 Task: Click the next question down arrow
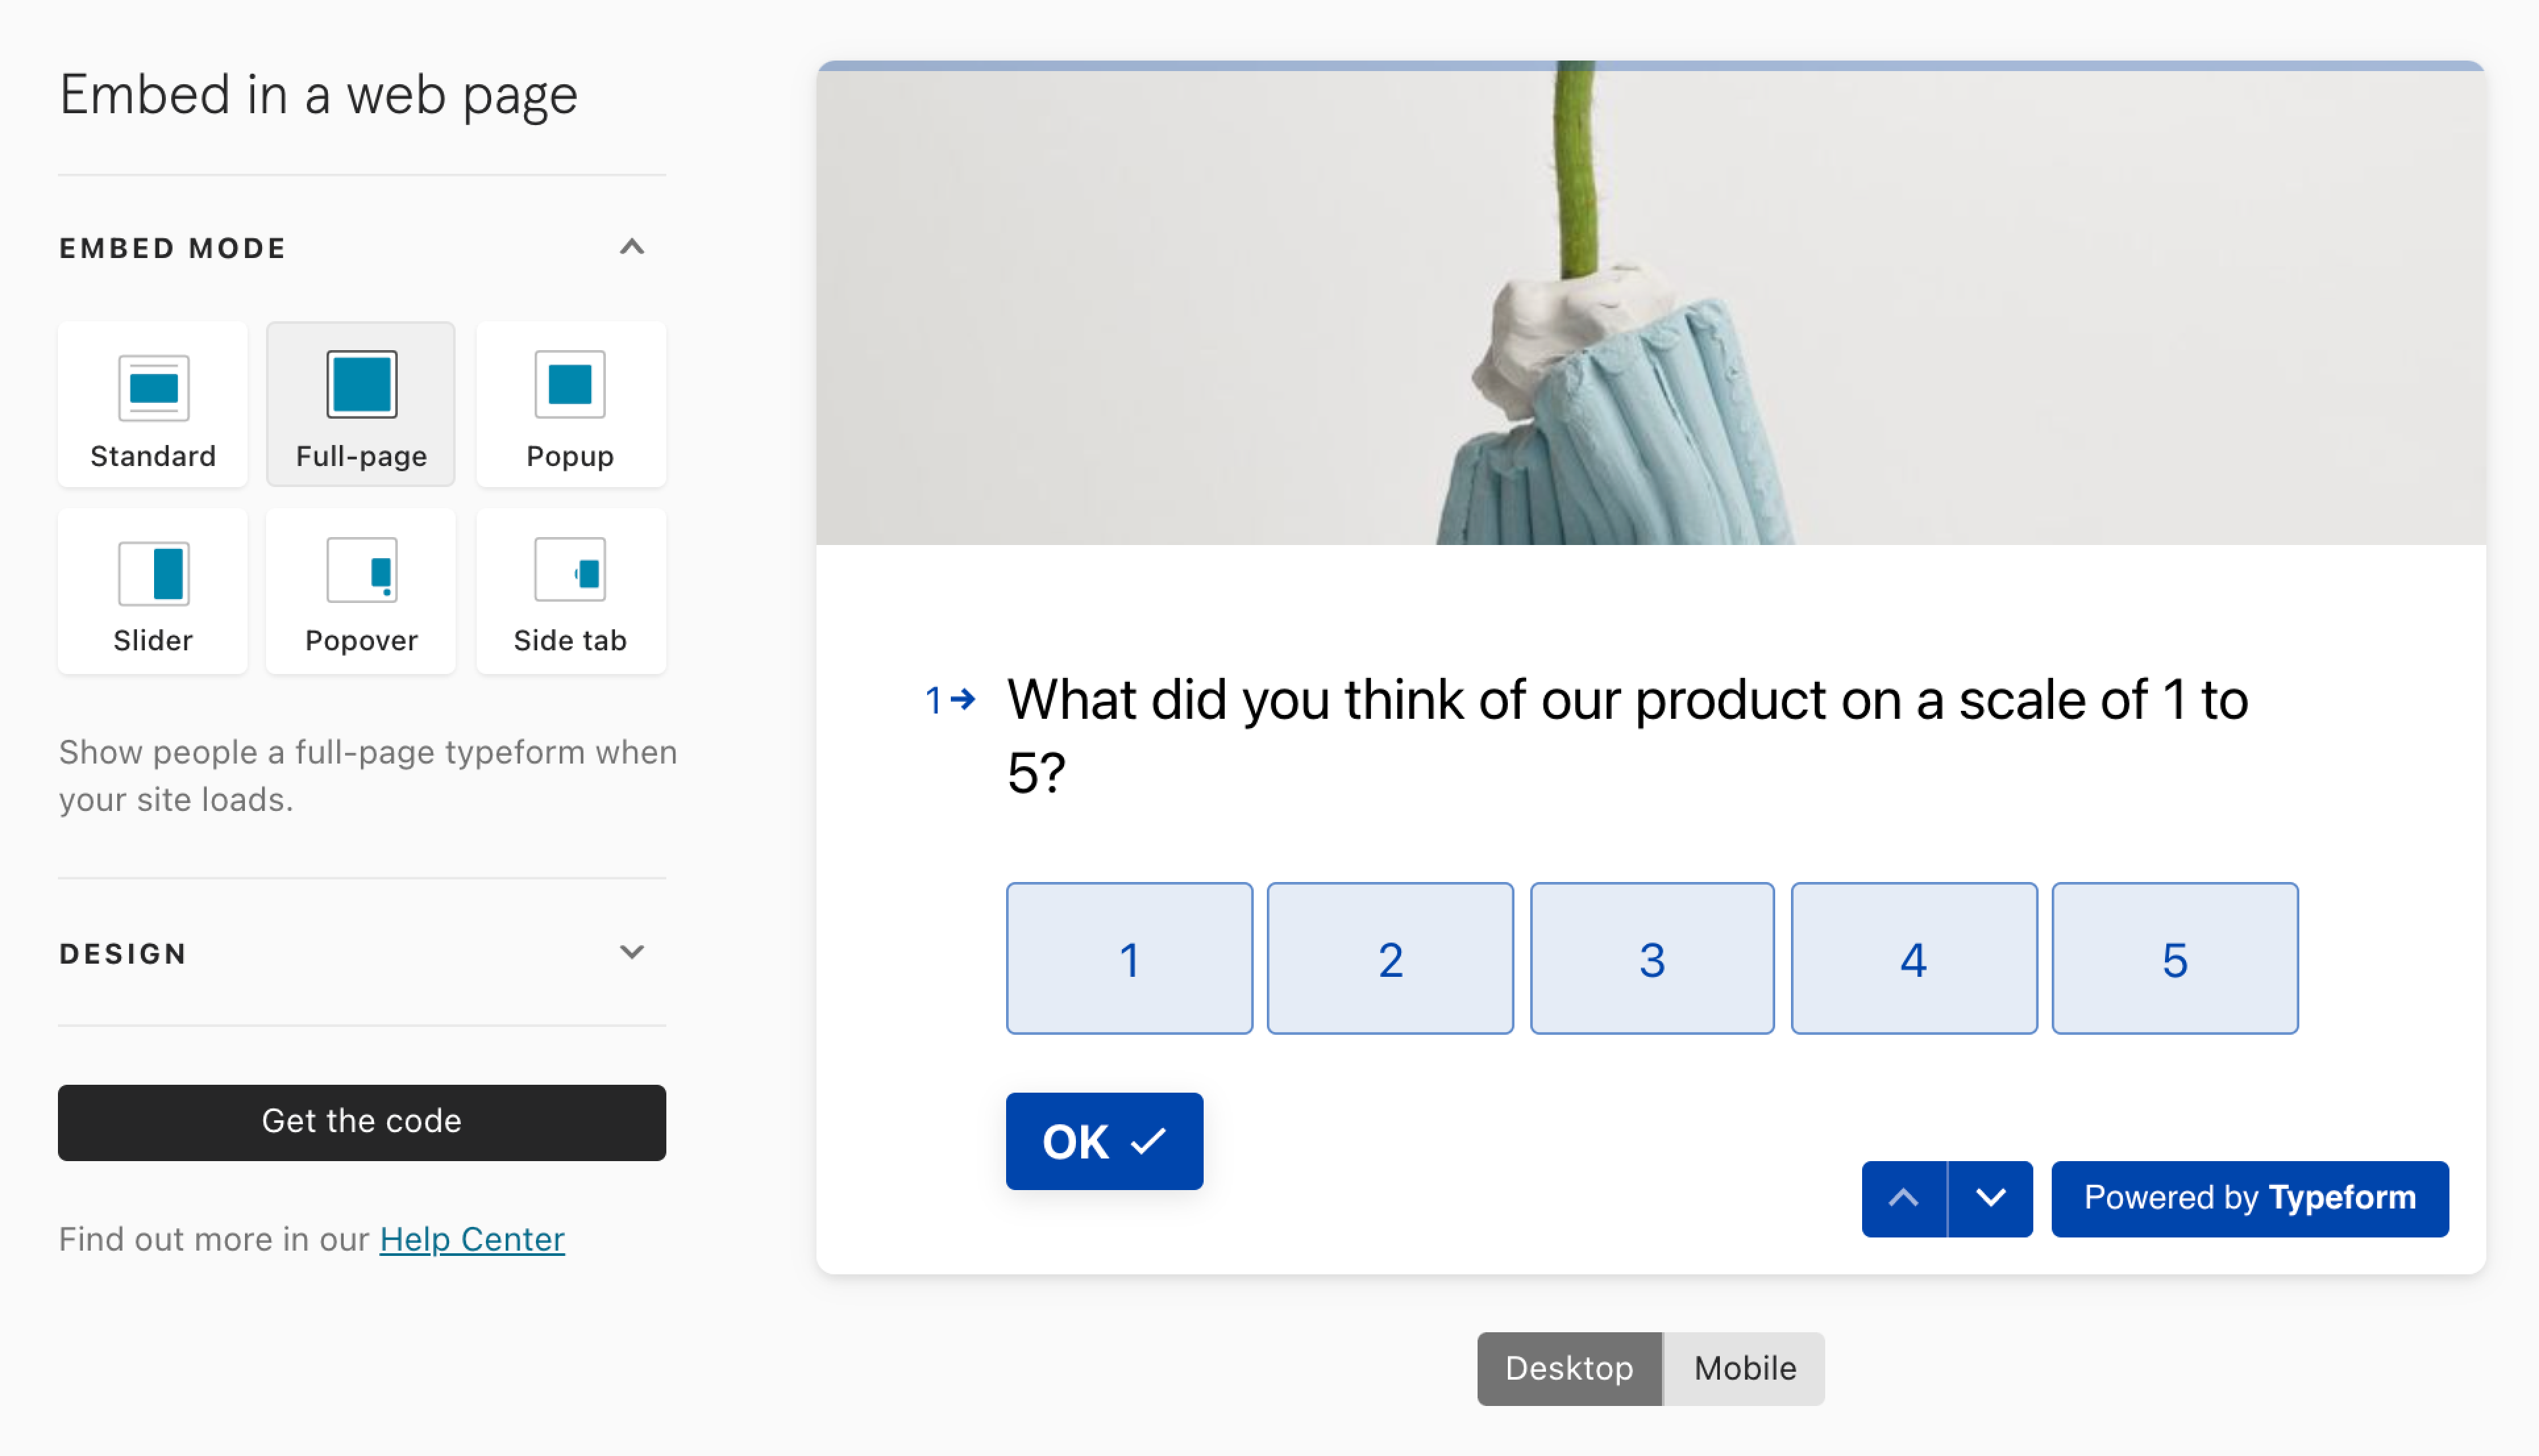pyautogui.click(x=1991, y=1198)
